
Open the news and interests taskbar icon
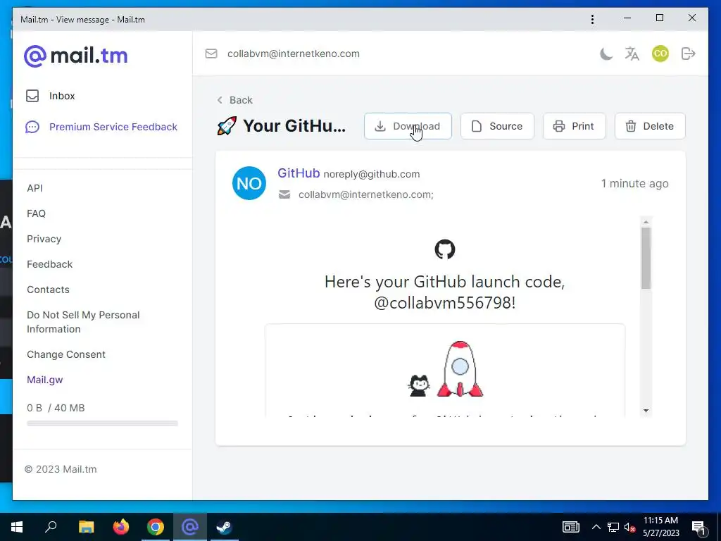click(570, 527)
